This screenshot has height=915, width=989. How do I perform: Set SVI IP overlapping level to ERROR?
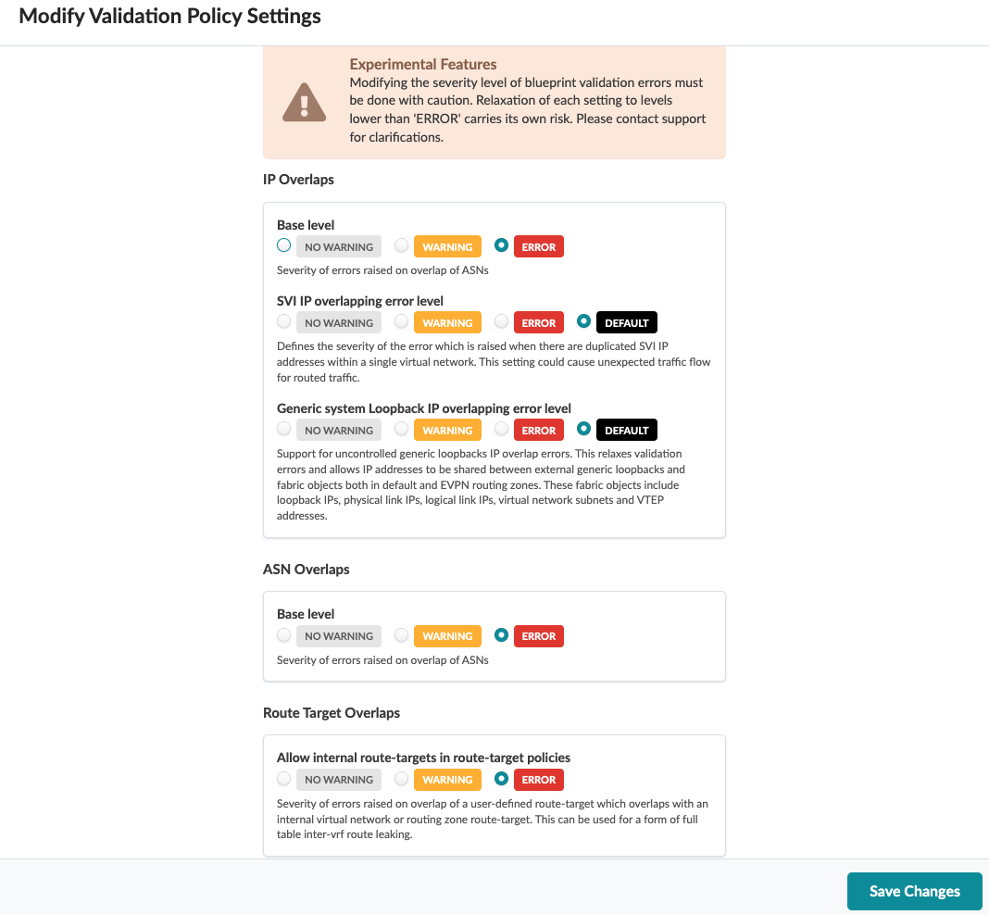(502, 322)
